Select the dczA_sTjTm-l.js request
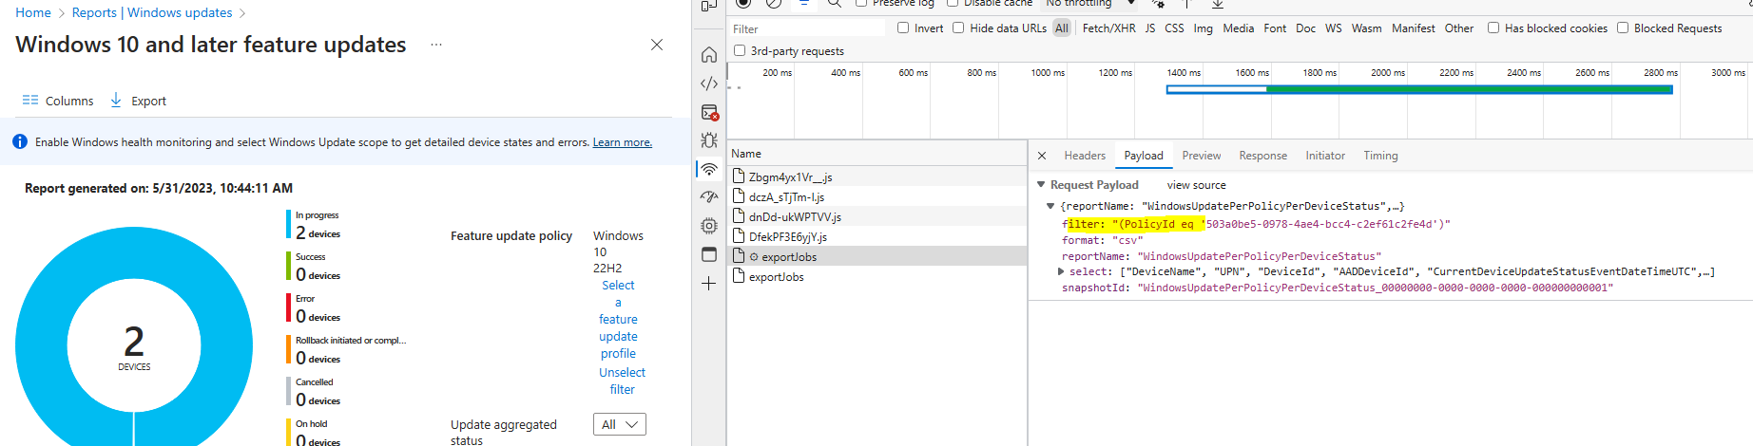The image size is (1753, 446). pyautogui.click(x=876, y=196)
